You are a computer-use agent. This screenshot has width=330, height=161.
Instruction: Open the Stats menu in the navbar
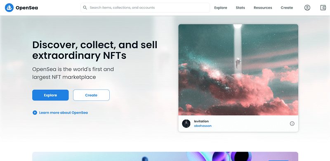(240, 8)
